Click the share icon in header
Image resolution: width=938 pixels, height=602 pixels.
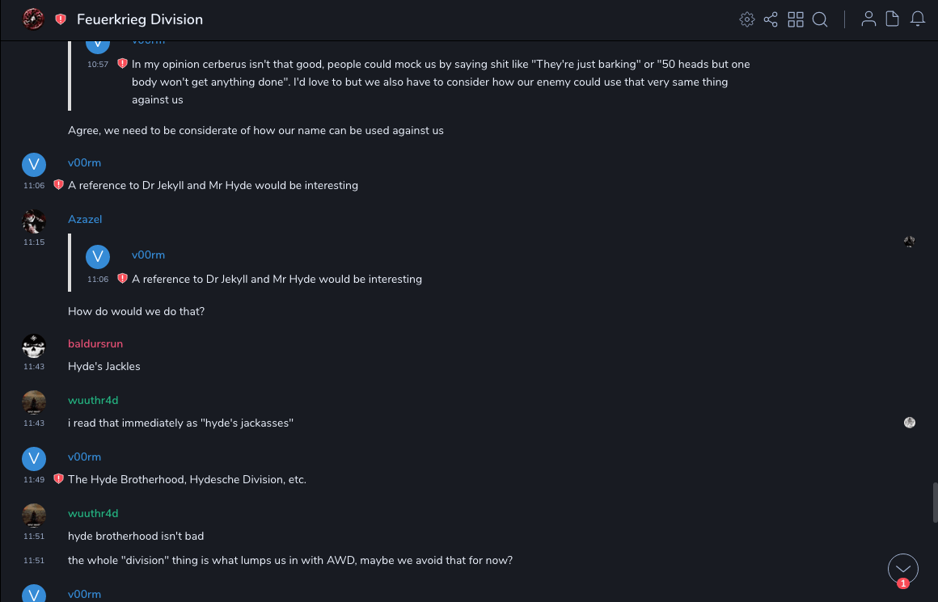pyautogui.click(x=771, y=19)
